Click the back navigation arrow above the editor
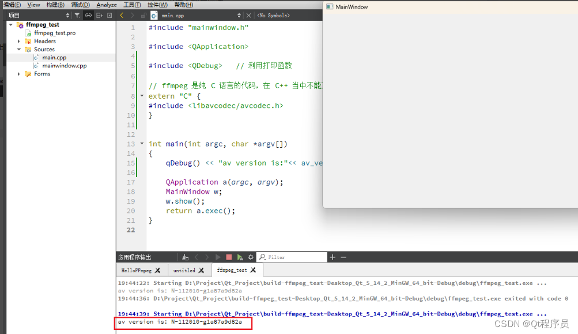 [x=122, y=15]
